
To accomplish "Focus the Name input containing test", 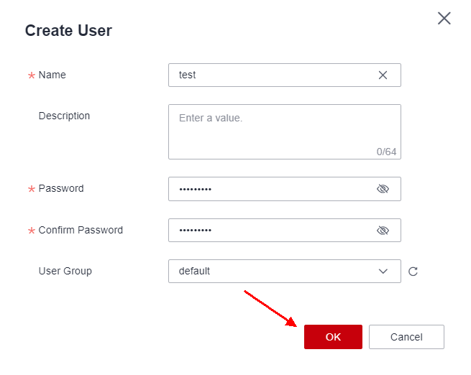I will pyautogui.click(x=270, y=75).
